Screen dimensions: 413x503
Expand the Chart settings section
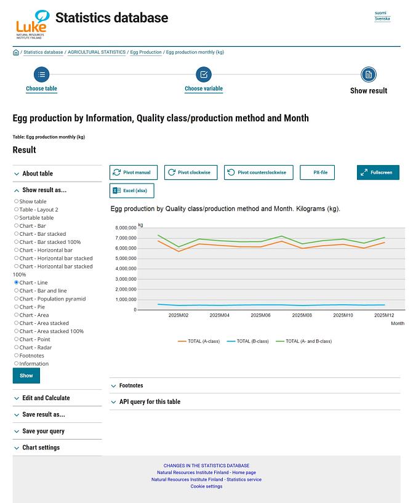pos(57,448)
